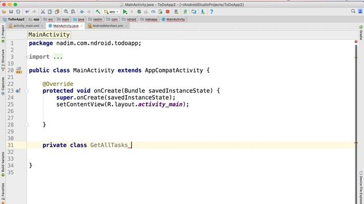Open the AVD Manager icon
The image size is (364, 204).
[x=176, y=12]
